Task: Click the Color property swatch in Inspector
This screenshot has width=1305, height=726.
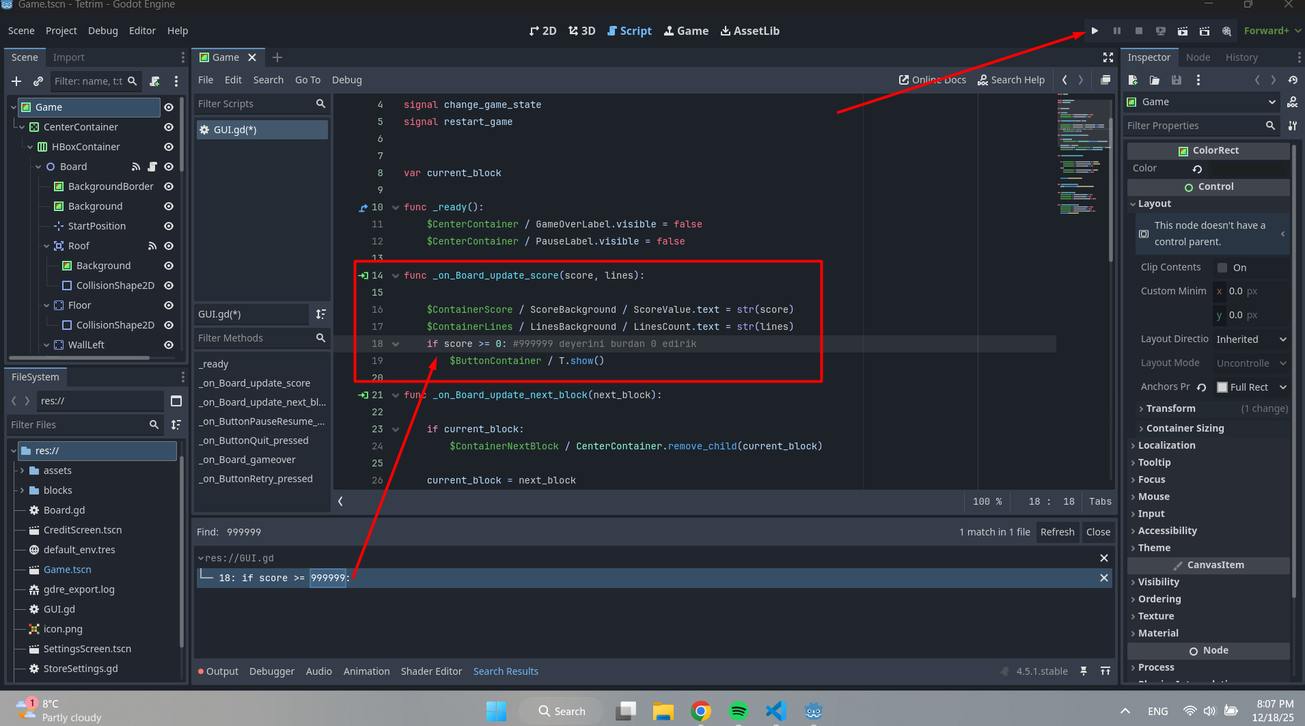Action: (x=1248, y=169)
